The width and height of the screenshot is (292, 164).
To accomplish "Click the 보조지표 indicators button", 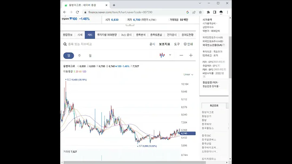I will coord(164,44).
